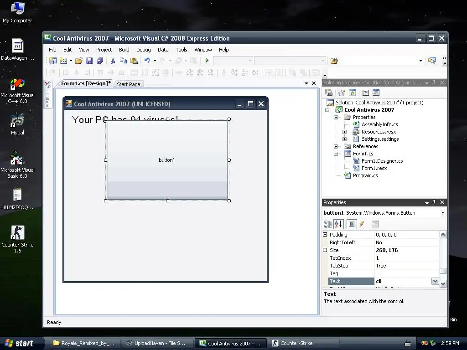
Task: Pin or auto-hide the Solution Explorer panel
Action: point(434,82)
